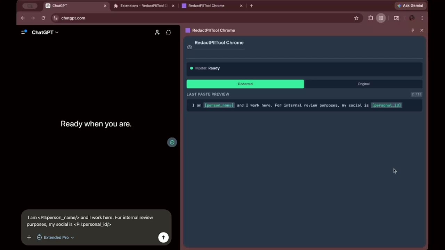Click the green RedactPII check badge in ChatGPT
Screen dimensions: 445x250
click(x=172, y=142)
